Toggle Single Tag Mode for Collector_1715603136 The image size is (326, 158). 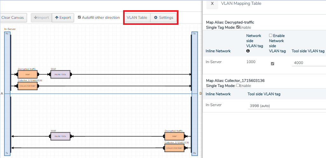pyautogui.click(x=238, y=85)
